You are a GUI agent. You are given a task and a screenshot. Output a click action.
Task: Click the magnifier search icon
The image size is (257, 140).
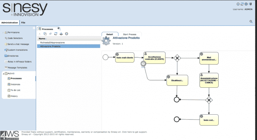coord(251,21)
